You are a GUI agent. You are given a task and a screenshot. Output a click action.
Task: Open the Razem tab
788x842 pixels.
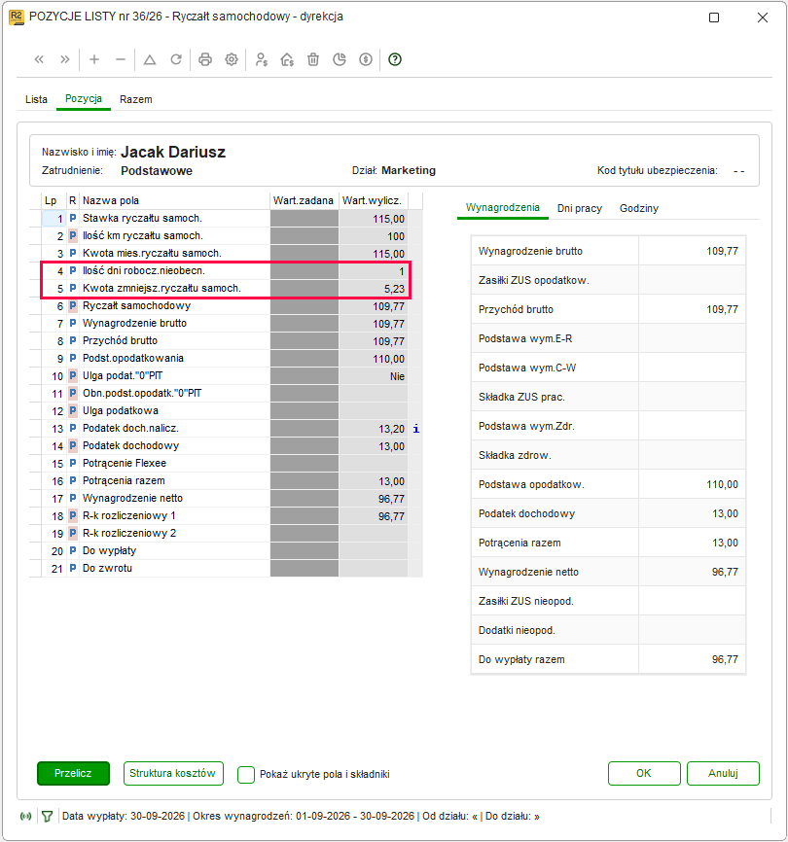[x=136, y=99]
